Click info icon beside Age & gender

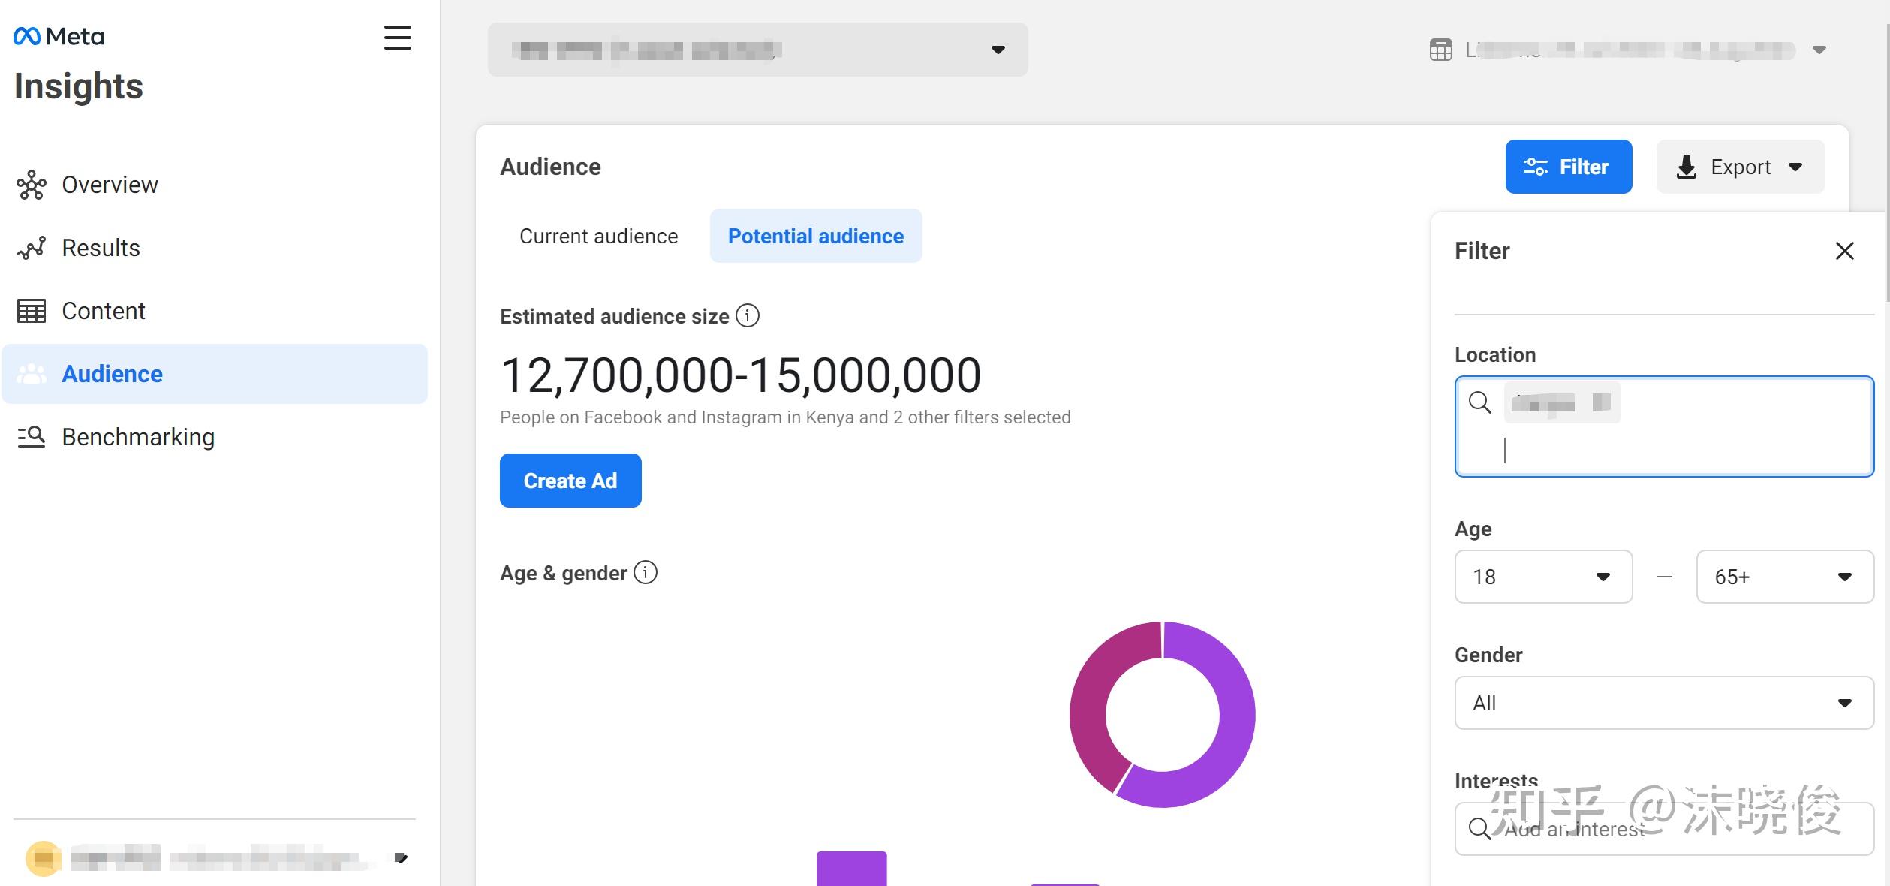click(x=645, y=573)
